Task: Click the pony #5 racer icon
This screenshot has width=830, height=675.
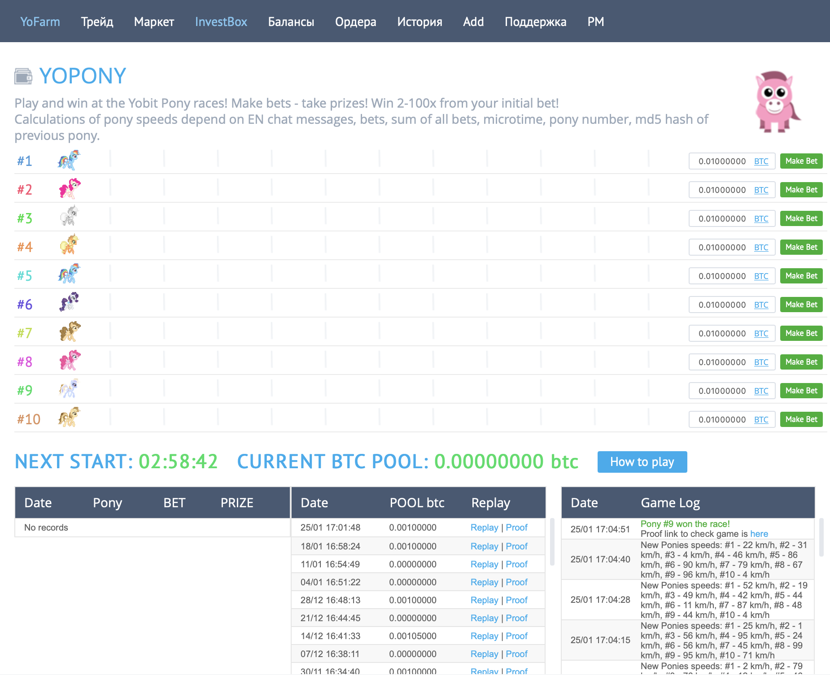Action: [x=69, y=274]
